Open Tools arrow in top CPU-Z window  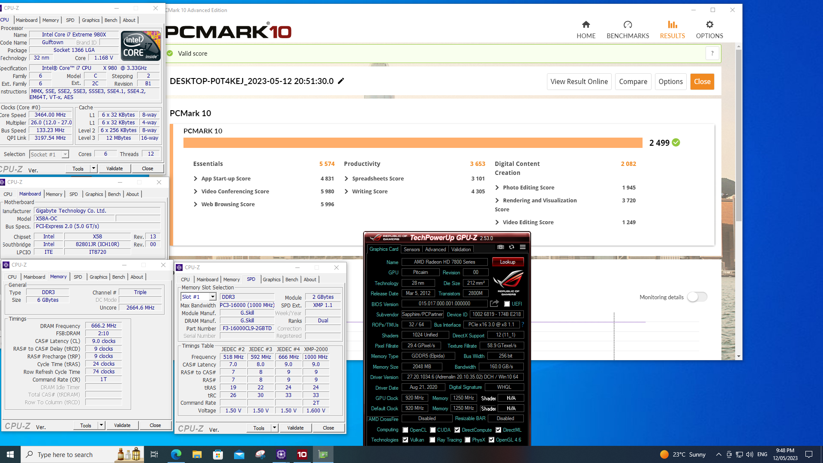(93, 168)
